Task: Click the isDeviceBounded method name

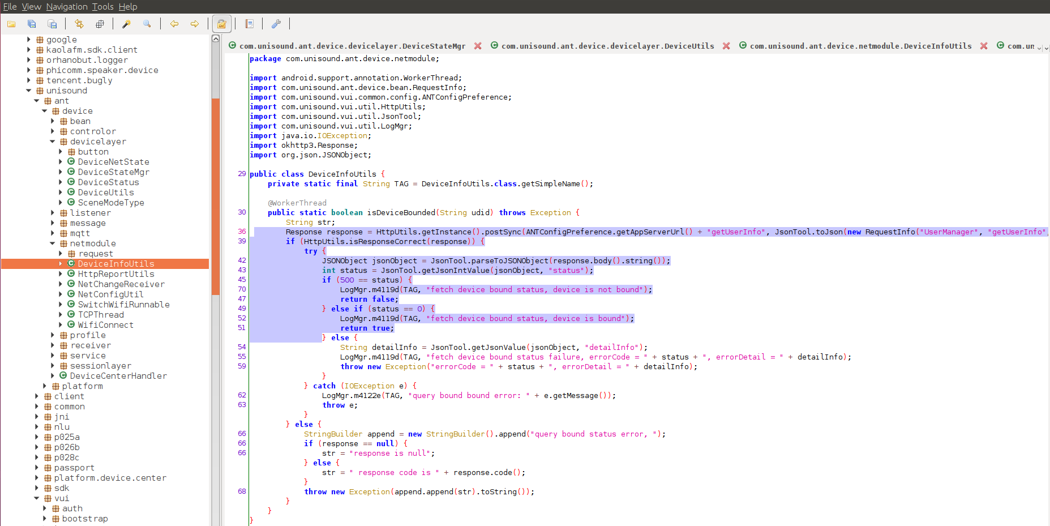Action: [401, 212]
